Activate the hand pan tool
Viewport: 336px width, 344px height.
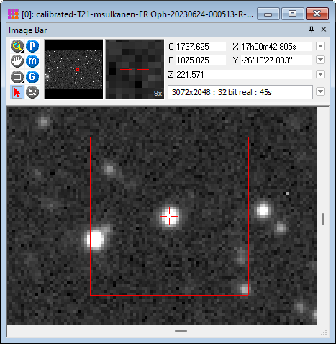[17, 61]
